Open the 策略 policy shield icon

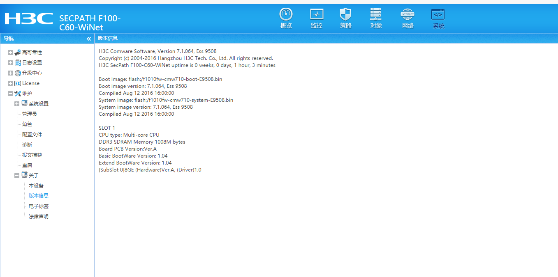pyautogui.click(x=345, y=14)
